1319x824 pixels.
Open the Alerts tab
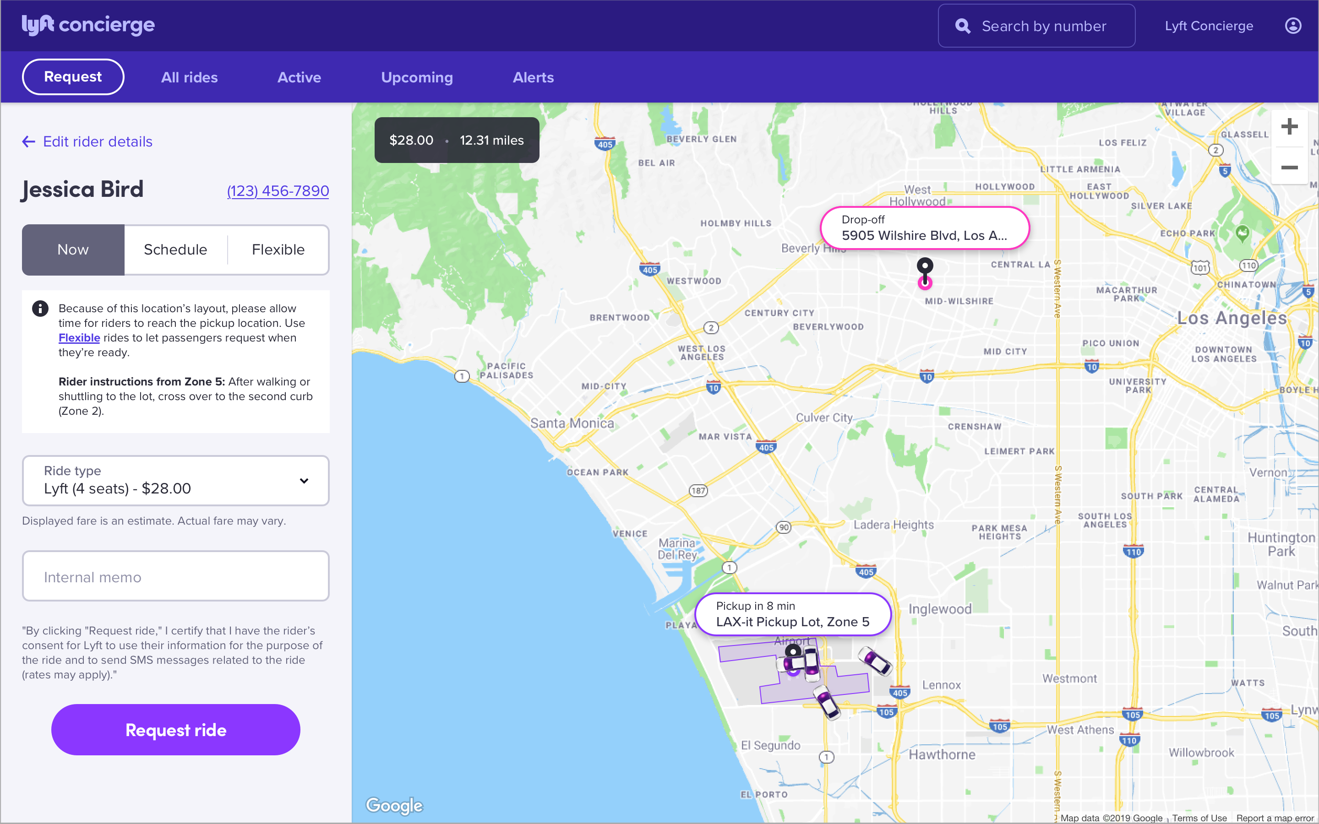click(x=533, y=77)
